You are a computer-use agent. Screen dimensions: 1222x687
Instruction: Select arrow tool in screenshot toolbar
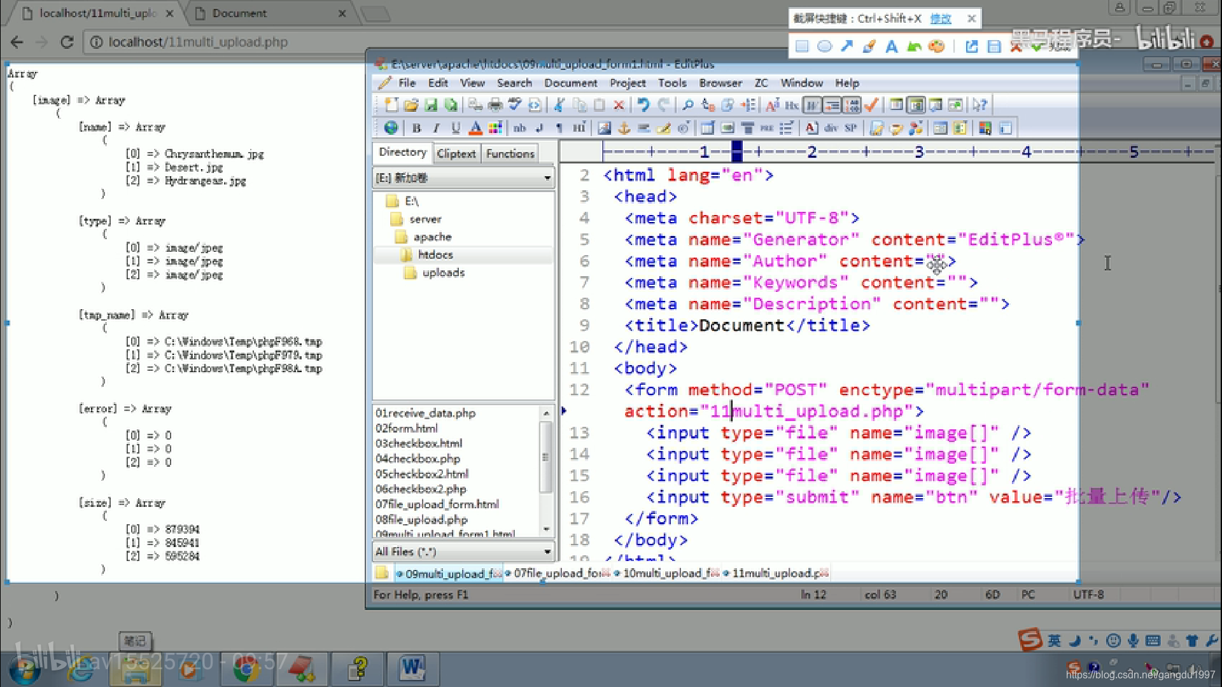tap(846, 46)
